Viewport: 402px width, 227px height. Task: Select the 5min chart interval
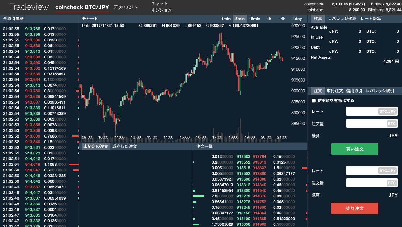pyautogui.click(x=240, y=19)
